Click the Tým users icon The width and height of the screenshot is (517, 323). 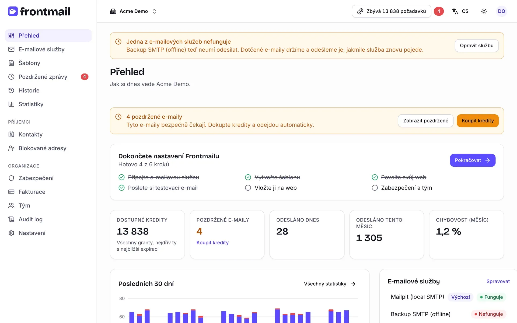pos(11,205)
